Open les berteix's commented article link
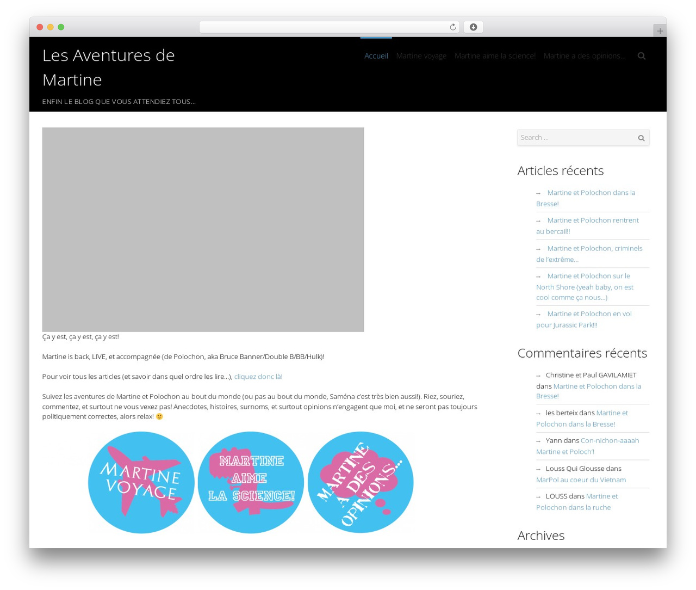The image size is (696, 590). 582,419
